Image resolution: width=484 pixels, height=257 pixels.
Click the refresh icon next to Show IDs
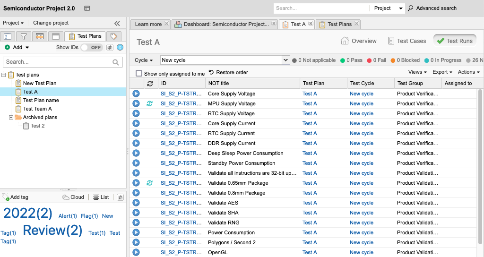[110, 47]
